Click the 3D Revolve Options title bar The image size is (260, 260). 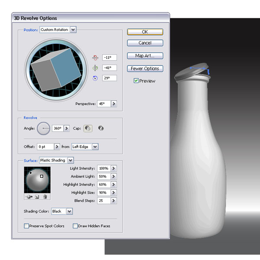click(91, 18)
